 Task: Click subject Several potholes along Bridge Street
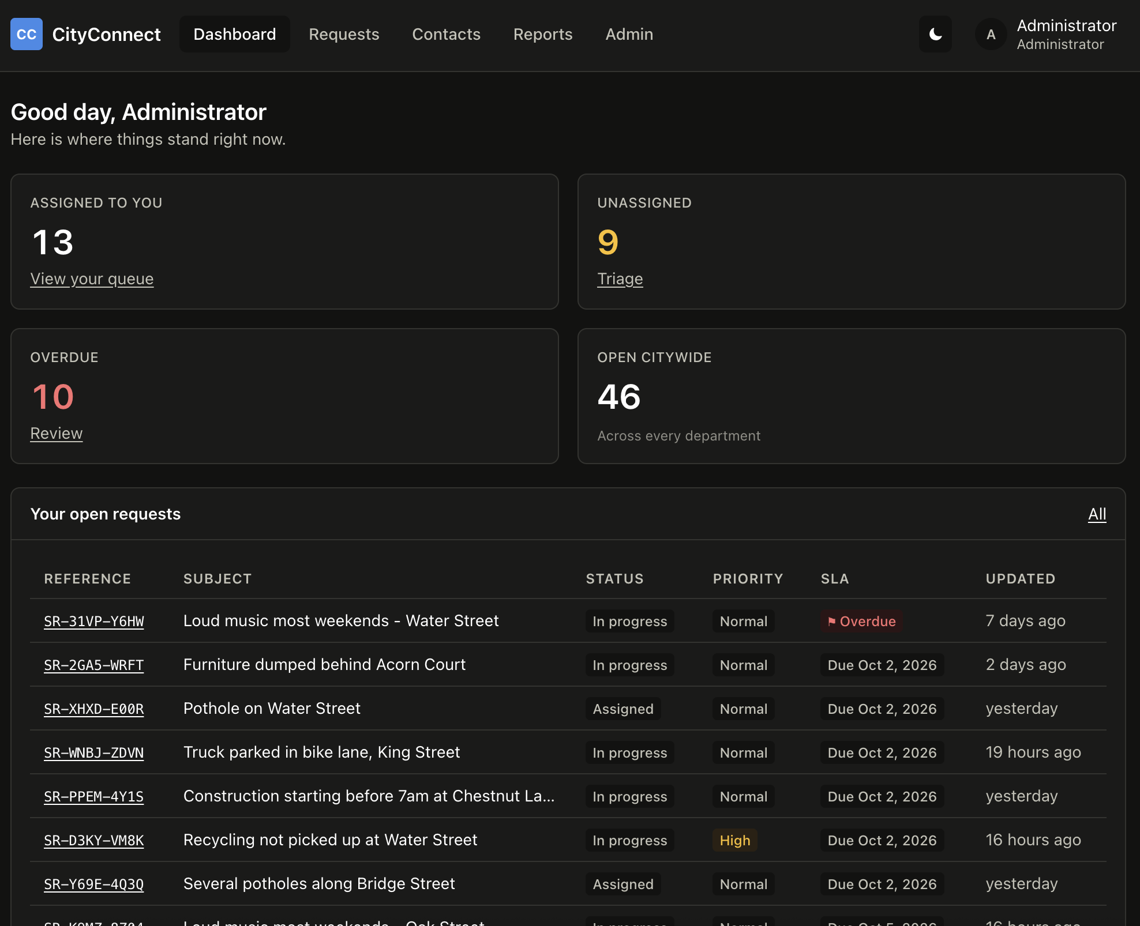click(319, 884)
